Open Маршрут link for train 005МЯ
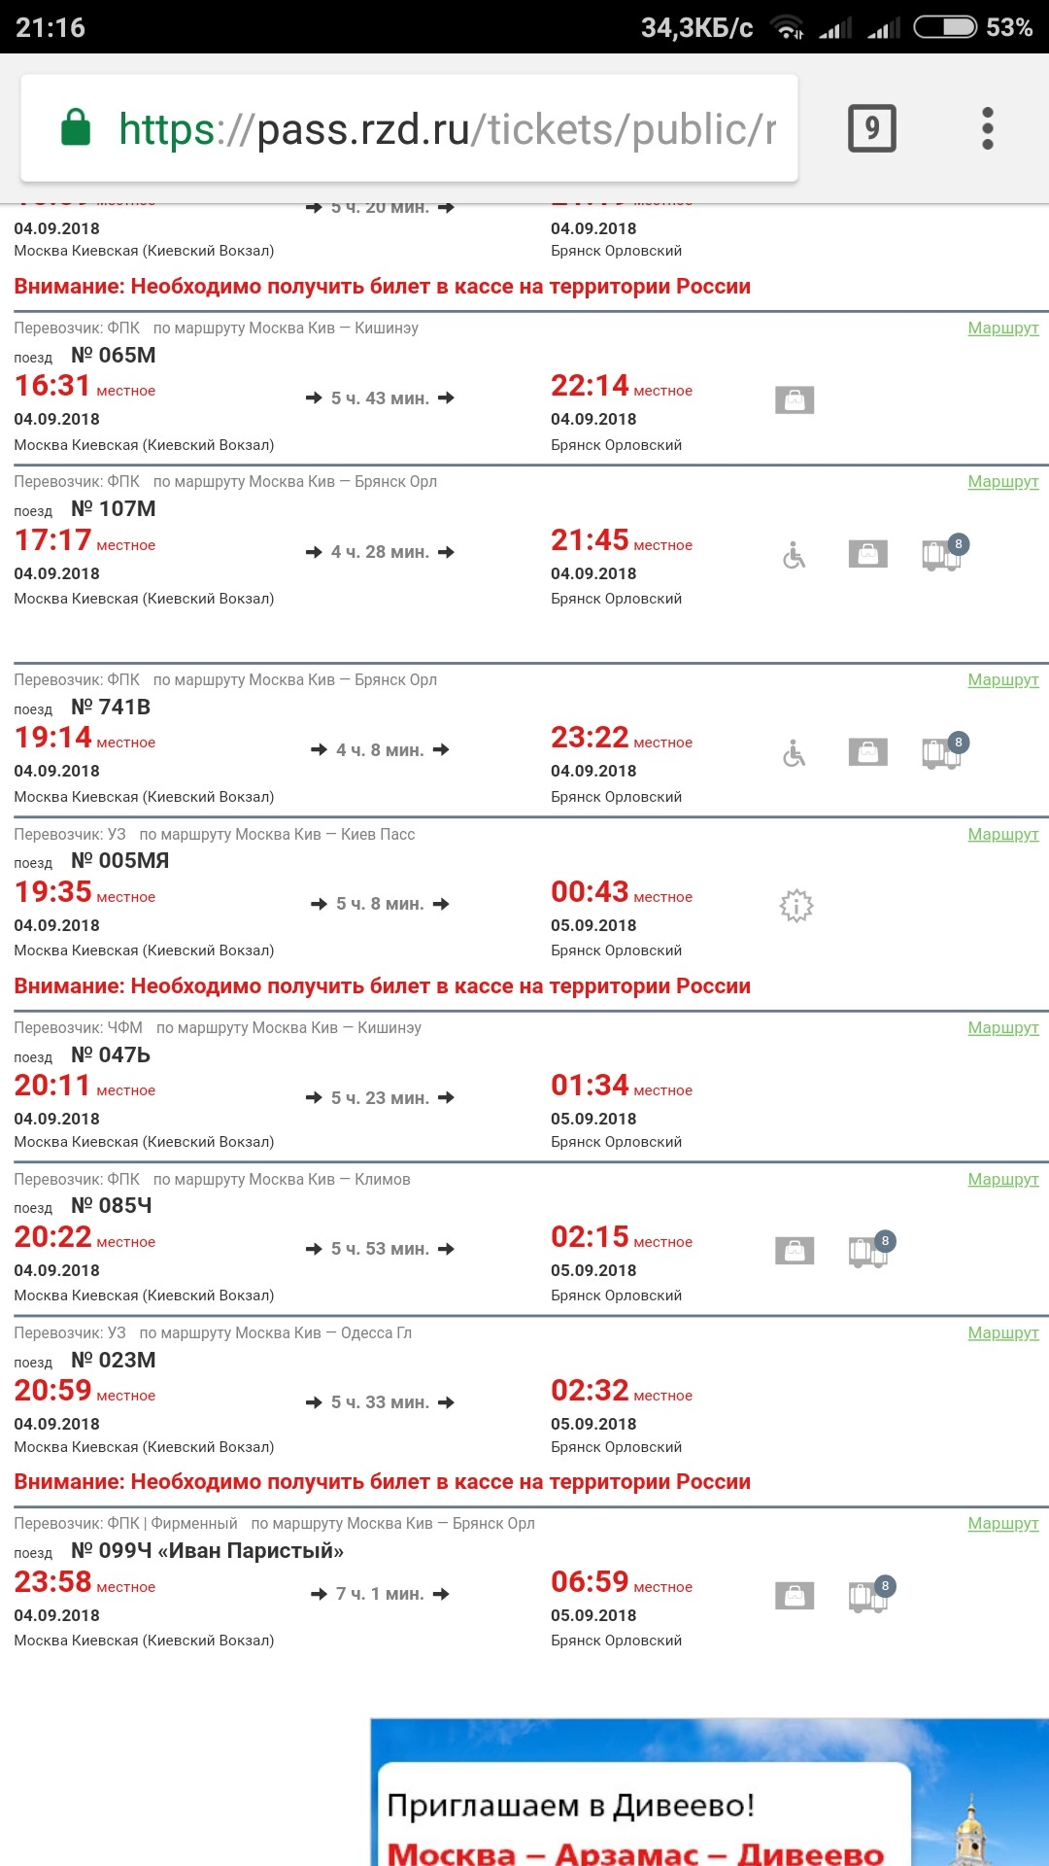Viewport: 1049px width, 1866px height. click(x=1002, y=835)
